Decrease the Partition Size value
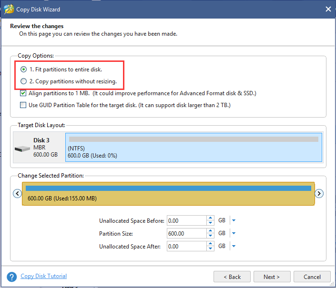 coord(211,236)
